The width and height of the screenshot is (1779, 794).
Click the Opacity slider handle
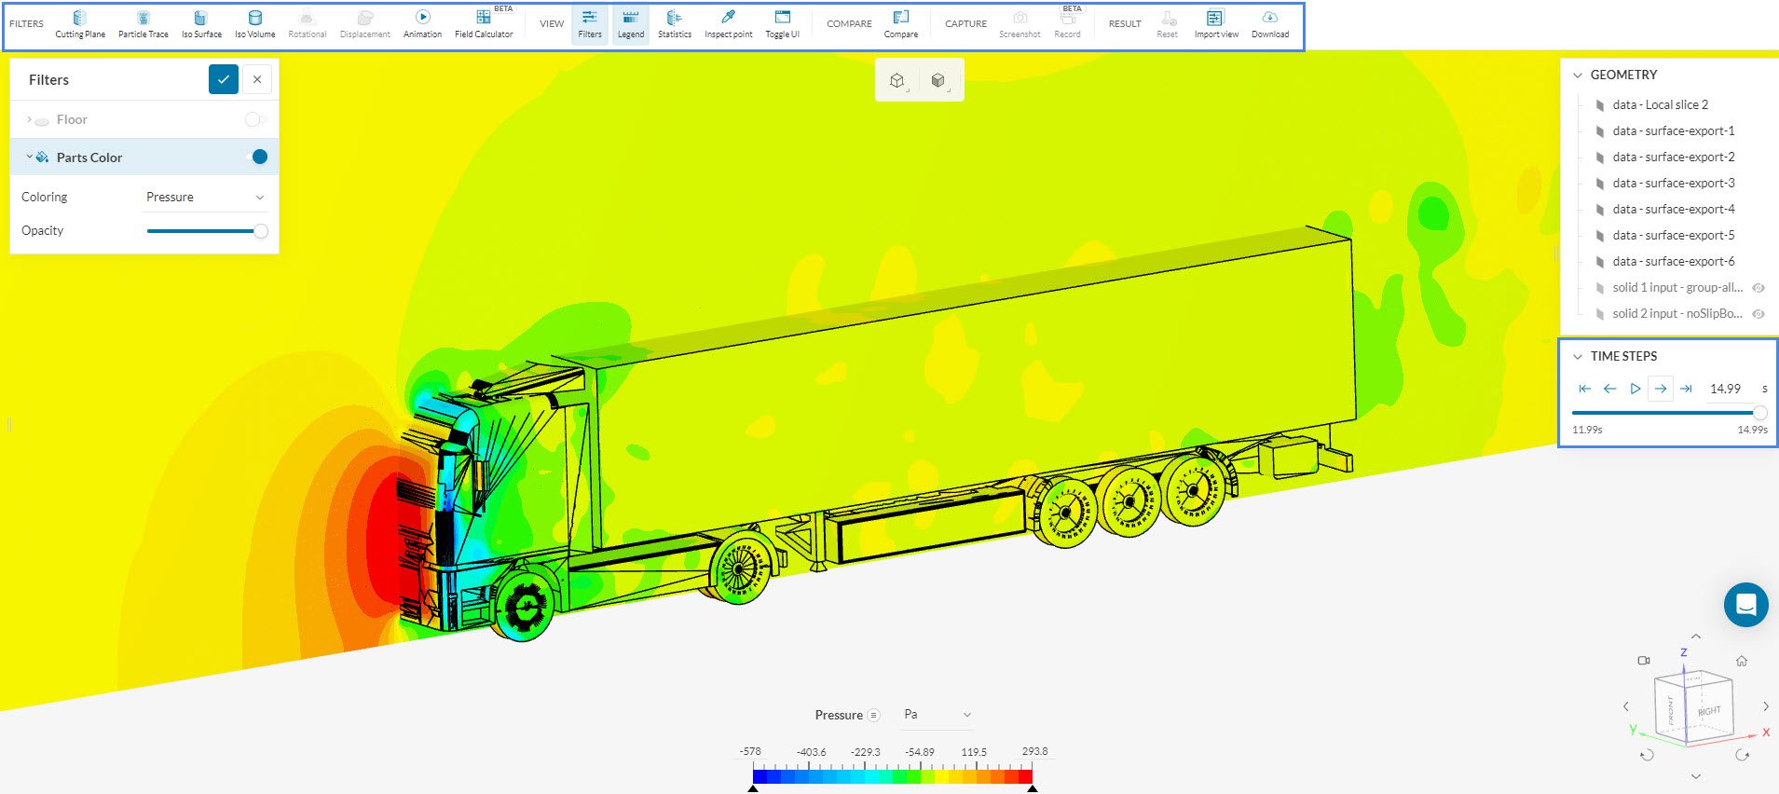(261, 231)
